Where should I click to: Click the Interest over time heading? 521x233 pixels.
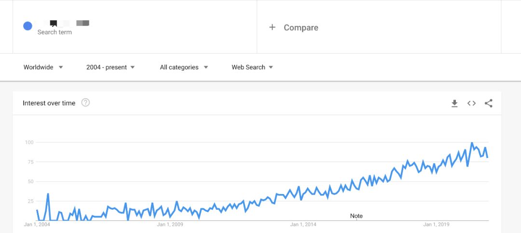(x=49, y=103)
